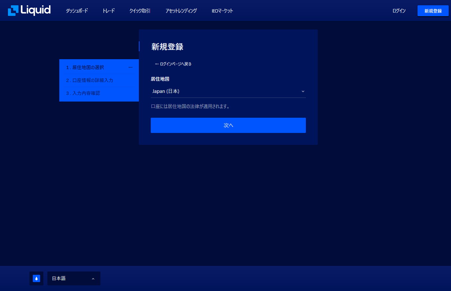451x291 pixels.
Task: Follow the ログインページへ戻る back link
Action: click(173, 64)
